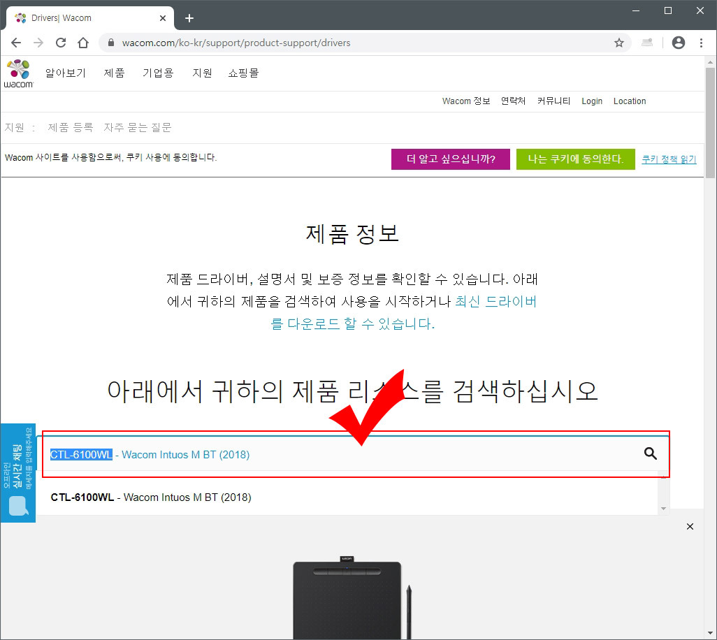Open 쿠키 정책 읽기 link
This screenshot has height=640, width=717.
(x=669, y=159)
